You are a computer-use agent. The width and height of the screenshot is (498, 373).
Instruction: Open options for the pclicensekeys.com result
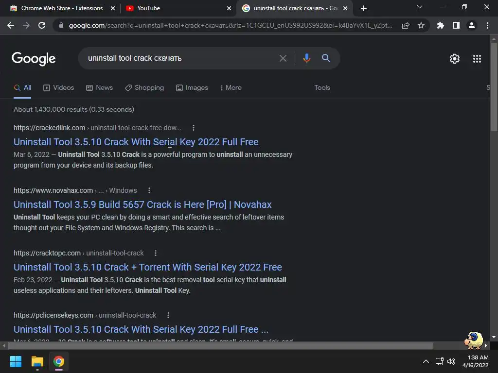[168, 315]
